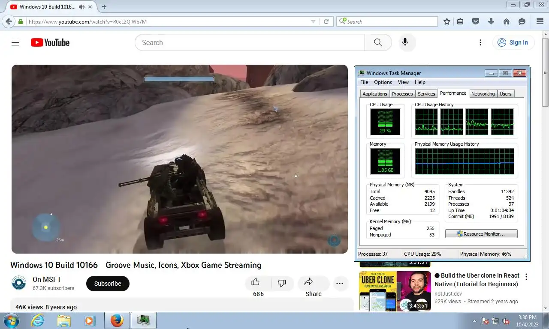Open Windows Start button
549x329 pixels.
point(11,320)
